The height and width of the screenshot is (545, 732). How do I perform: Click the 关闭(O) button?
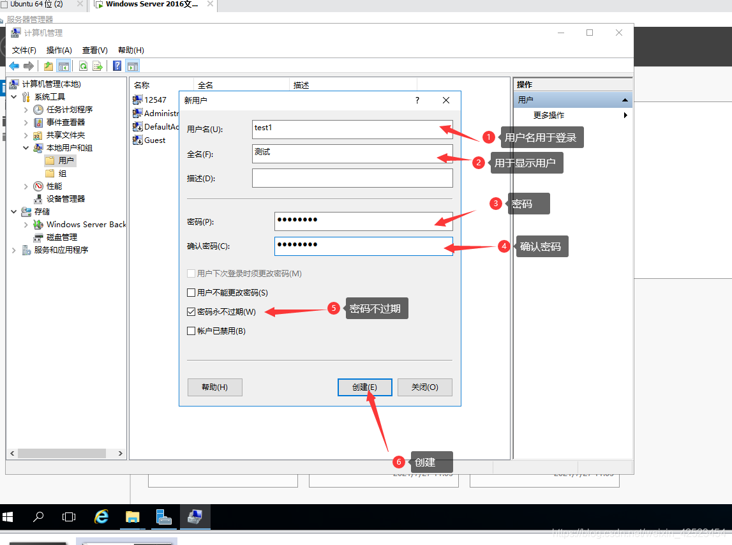(424, 387)
